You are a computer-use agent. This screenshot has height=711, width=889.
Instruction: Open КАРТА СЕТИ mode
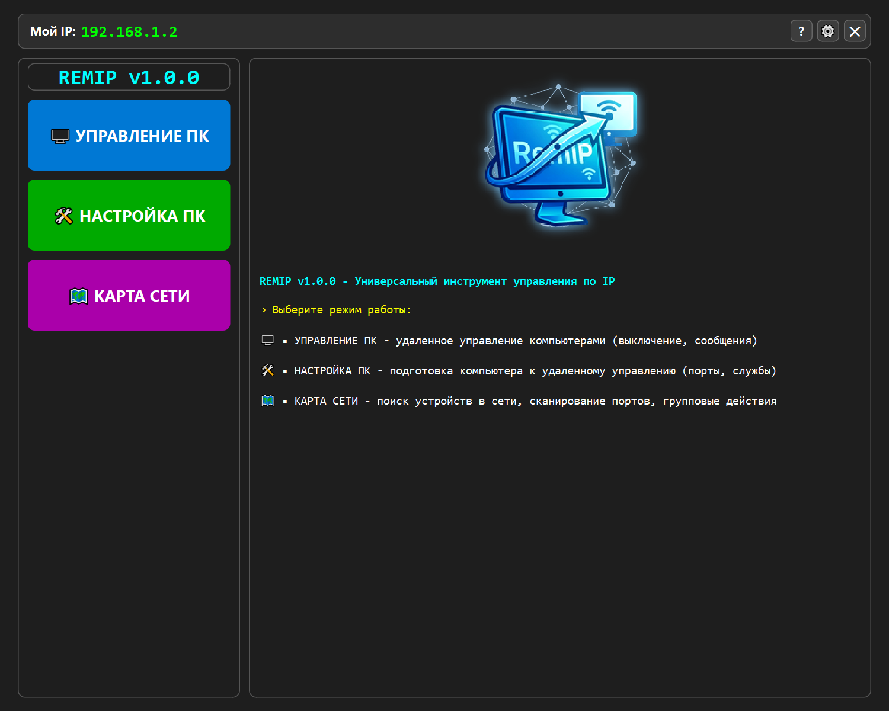pyautogui.click(x=129, y=295)
